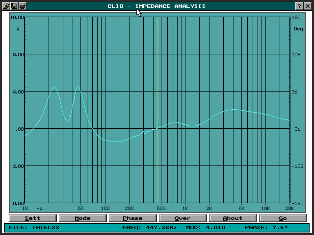Image resolution: width=314 pixels, height=235 pixels.
Task: Click the 10K frequency axis label
Action: pos(265,209)
